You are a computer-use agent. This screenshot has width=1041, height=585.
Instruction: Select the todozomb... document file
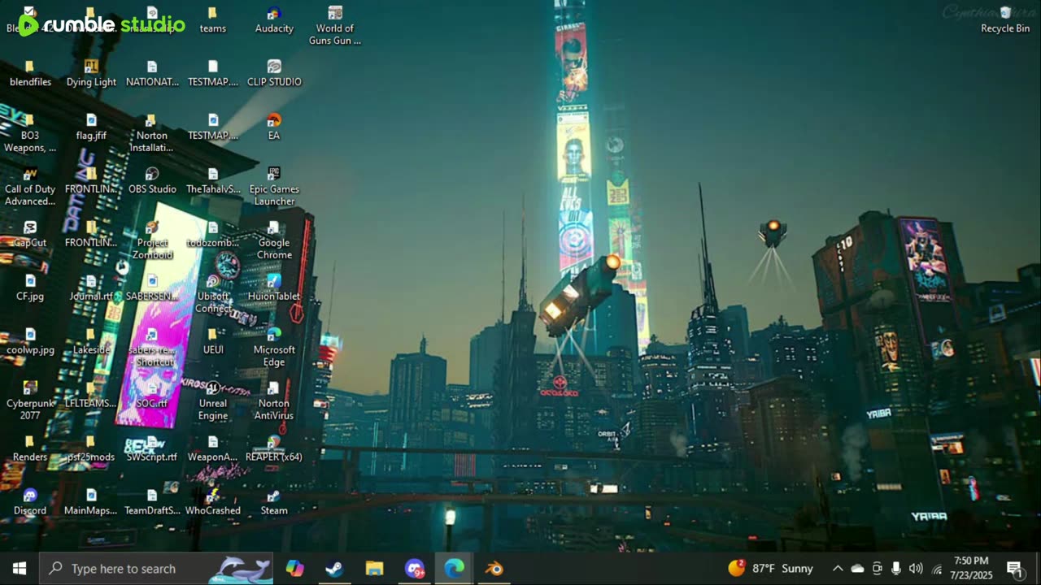tap(212, 234)
